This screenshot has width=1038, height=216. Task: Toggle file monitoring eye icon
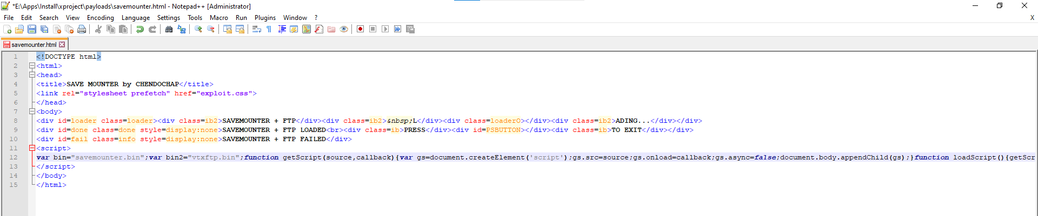coord(344,29)
